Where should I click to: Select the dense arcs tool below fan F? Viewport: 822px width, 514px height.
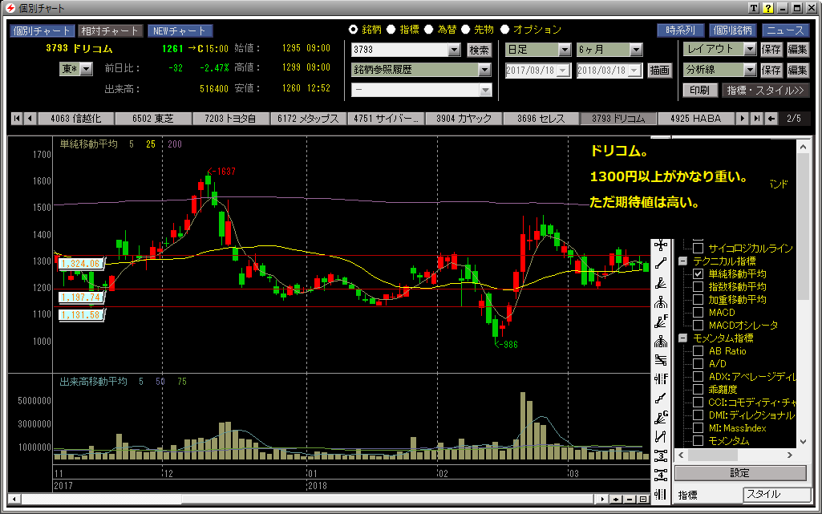(x=661, y=341)
